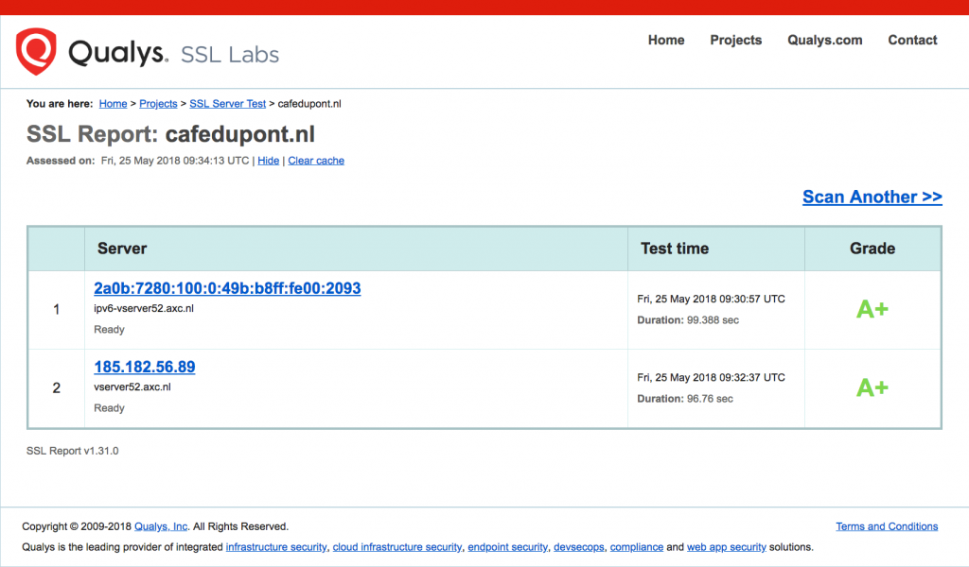The image size is (969, 567).
Task: Click cafedupont.nl breadcrumb text
Action: pyautogui.click(x=309, y=104)
